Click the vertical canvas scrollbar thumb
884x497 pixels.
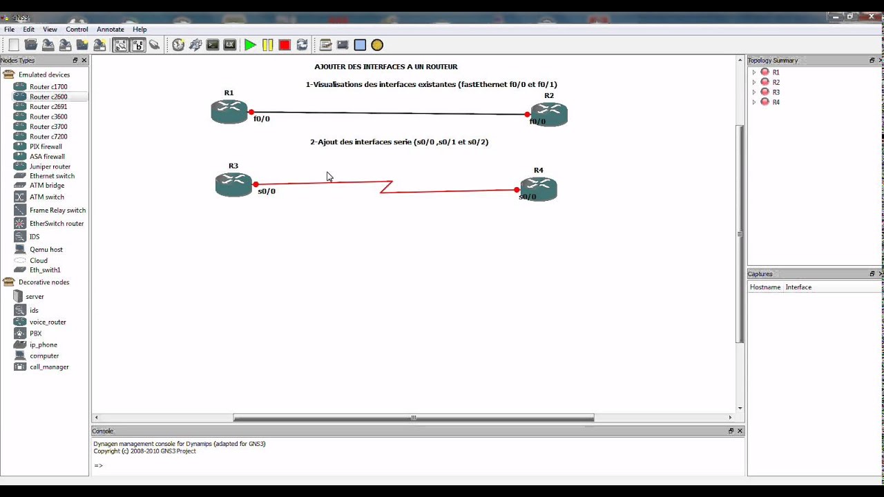(x=740, y=234)
